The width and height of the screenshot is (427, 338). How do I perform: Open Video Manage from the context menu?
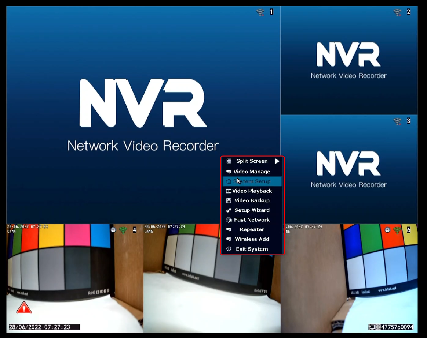tap(252, 172)
